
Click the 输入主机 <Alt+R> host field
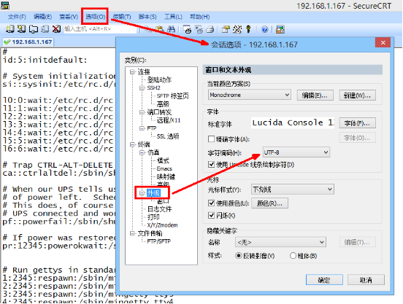pyautogui.click(x=100, y=29)
